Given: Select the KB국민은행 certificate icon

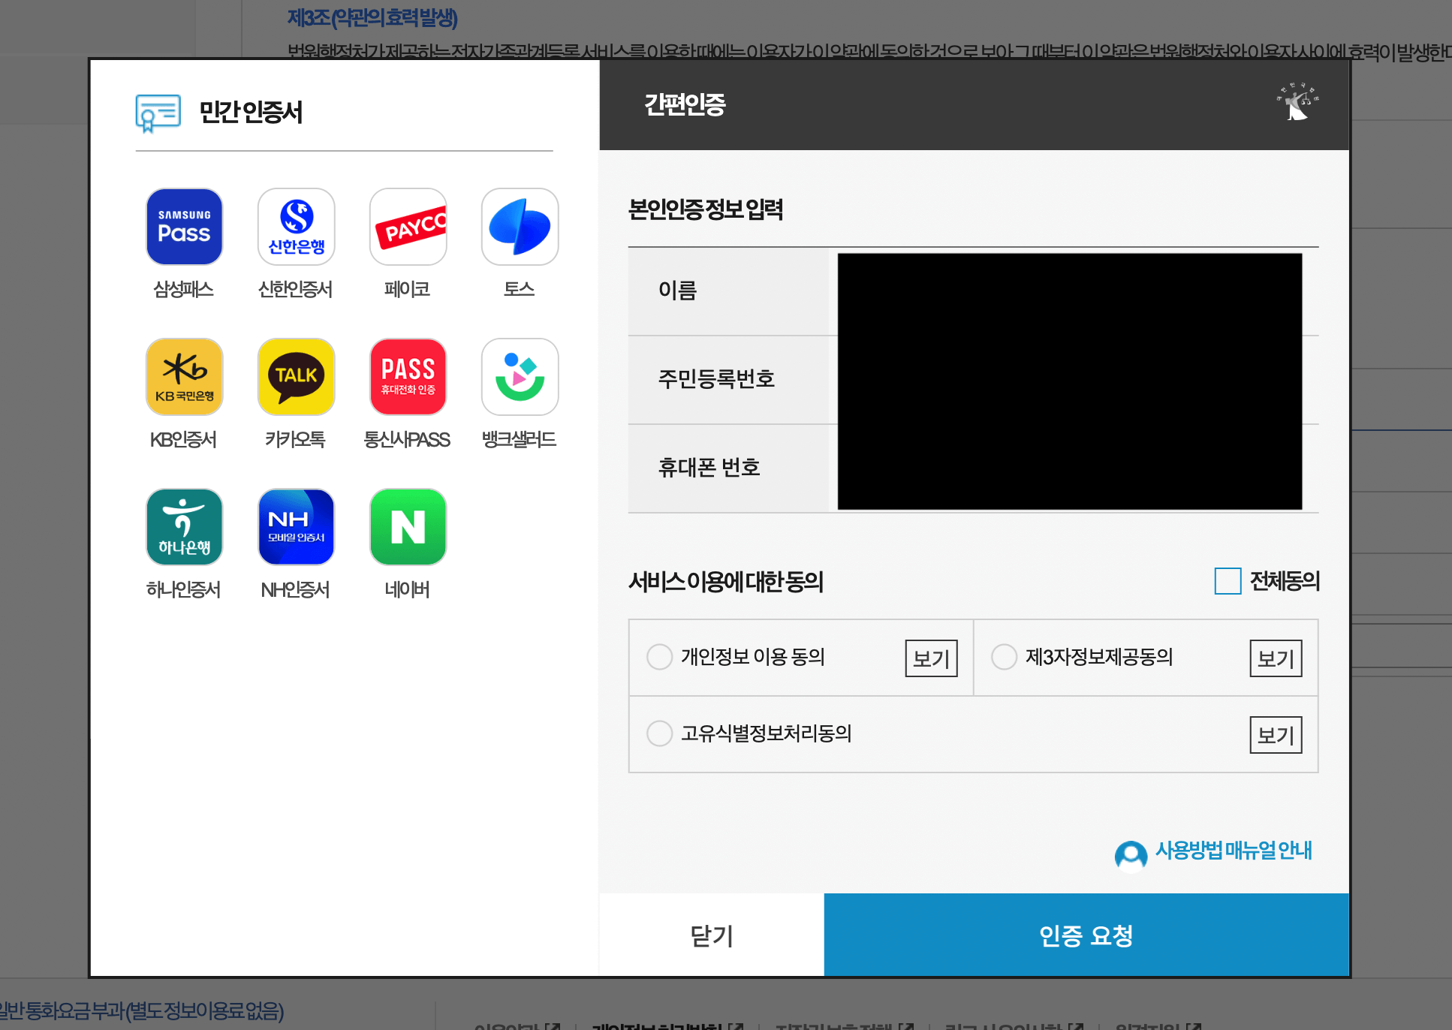Looking at the screenshot, I should tap(184, 377).
